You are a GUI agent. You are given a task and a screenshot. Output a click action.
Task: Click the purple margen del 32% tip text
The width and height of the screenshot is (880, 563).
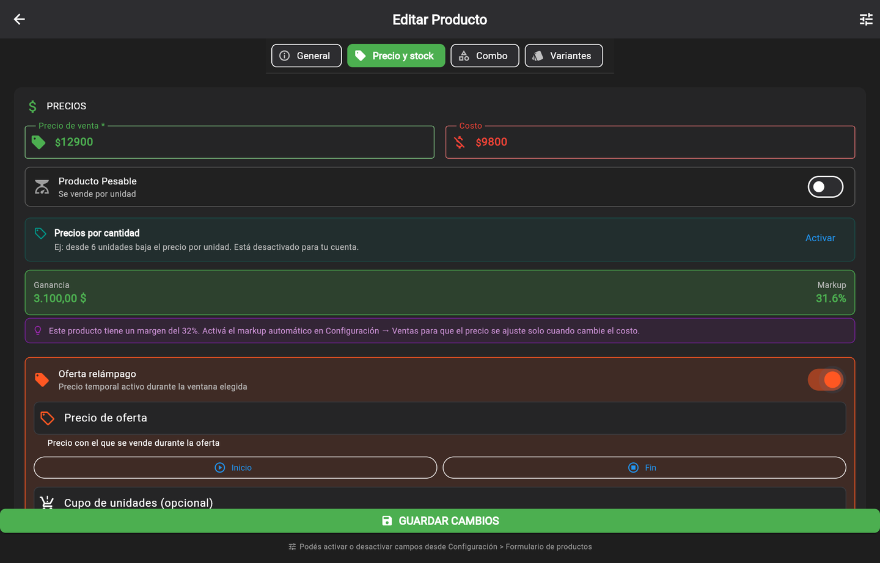click(x=344, y=331)
